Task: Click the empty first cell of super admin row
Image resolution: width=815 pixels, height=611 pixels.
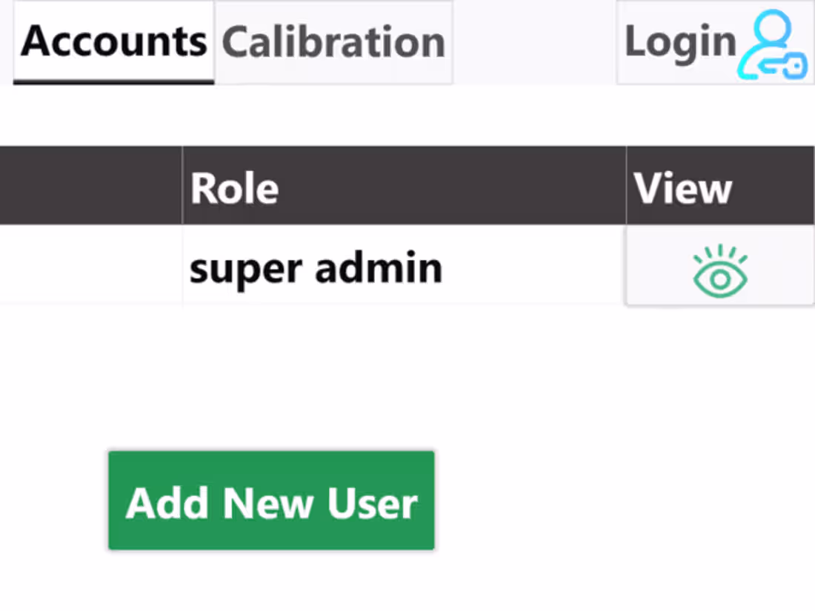Action: [x=90, y=266]
